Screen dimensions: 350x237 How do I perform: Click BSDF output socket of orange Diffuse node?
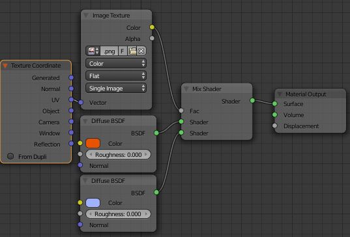tap(156, 133)
